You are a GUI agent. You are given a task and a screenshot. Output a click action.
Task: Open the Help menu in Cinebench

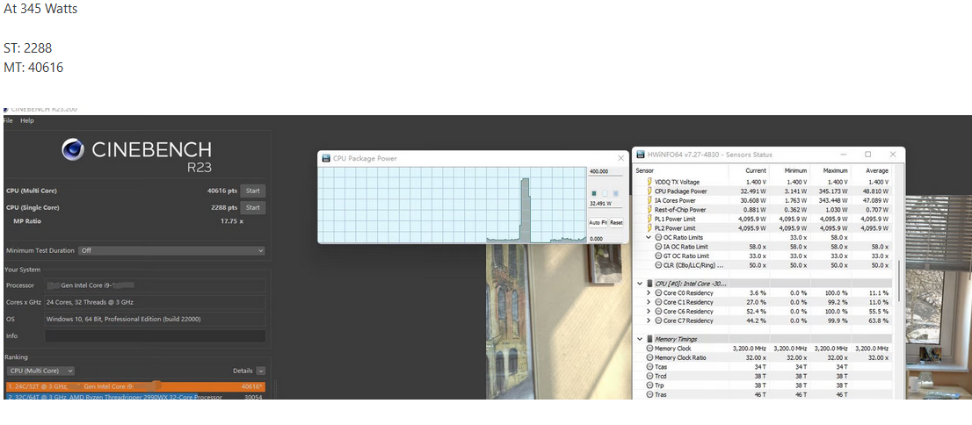[x=26, y=121]
